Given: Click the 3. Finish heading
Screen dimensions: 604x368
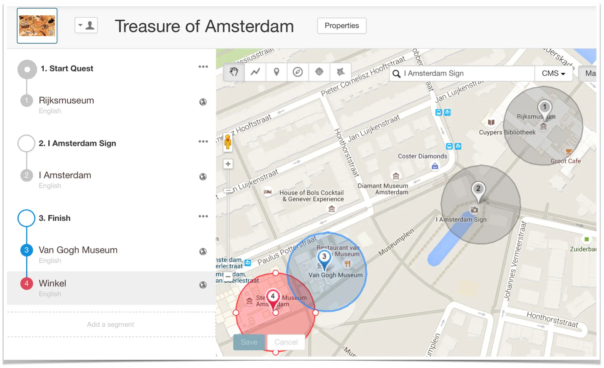Looking at the screenshot, I should pos(55,218).
